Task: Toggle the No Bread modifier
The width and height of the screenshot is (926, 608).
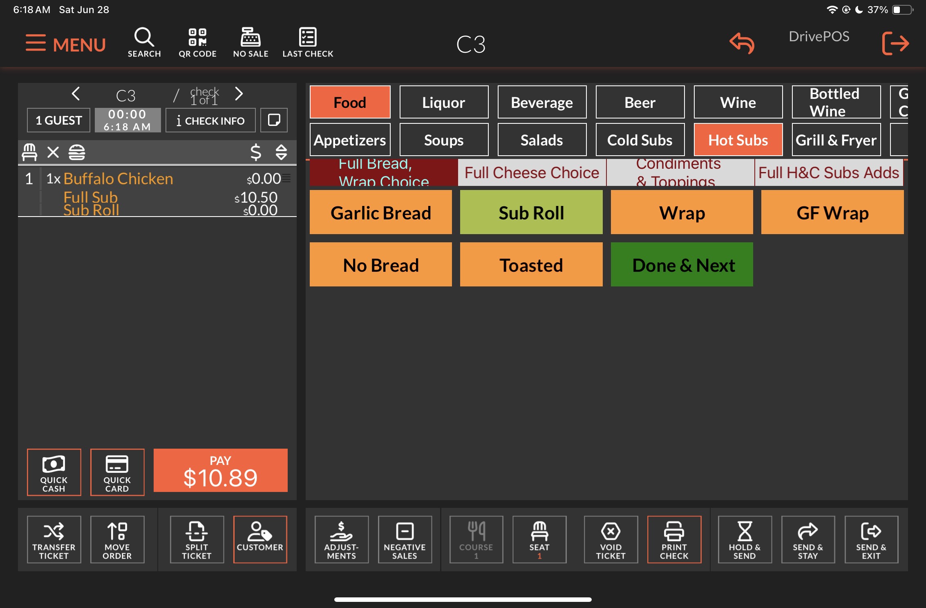Action: [x=380, y=265]
